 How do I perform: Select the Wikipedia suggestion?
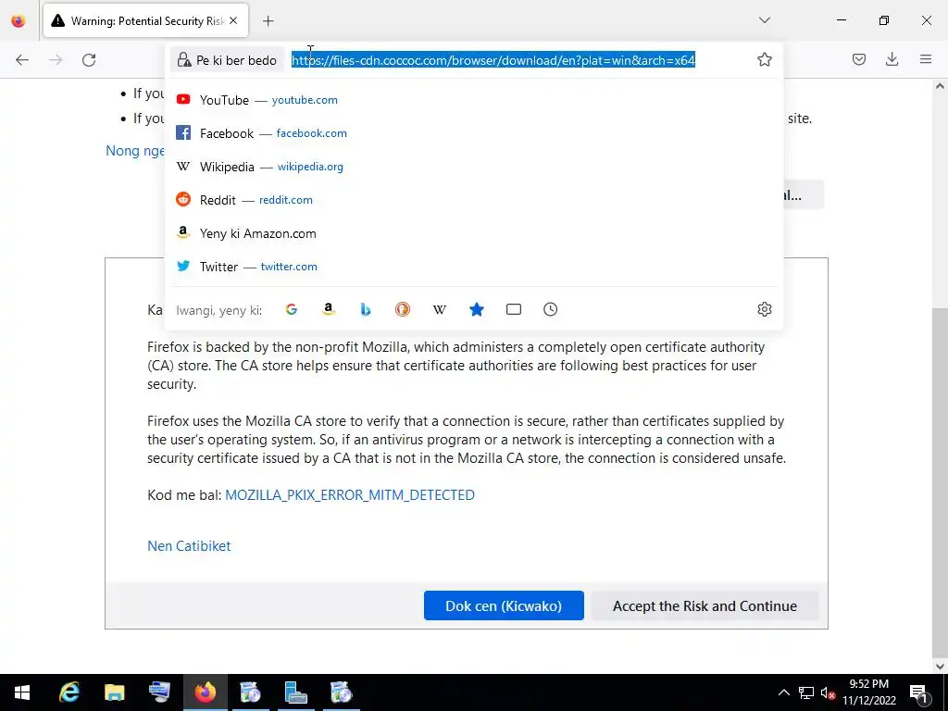click(473, 167)
